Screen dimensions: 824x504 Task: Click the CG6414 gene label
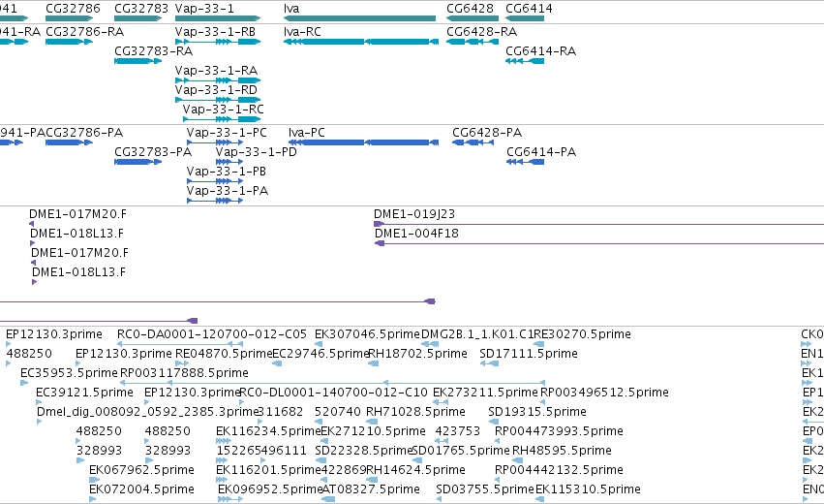pyautogui.click(x=529, y=9)
